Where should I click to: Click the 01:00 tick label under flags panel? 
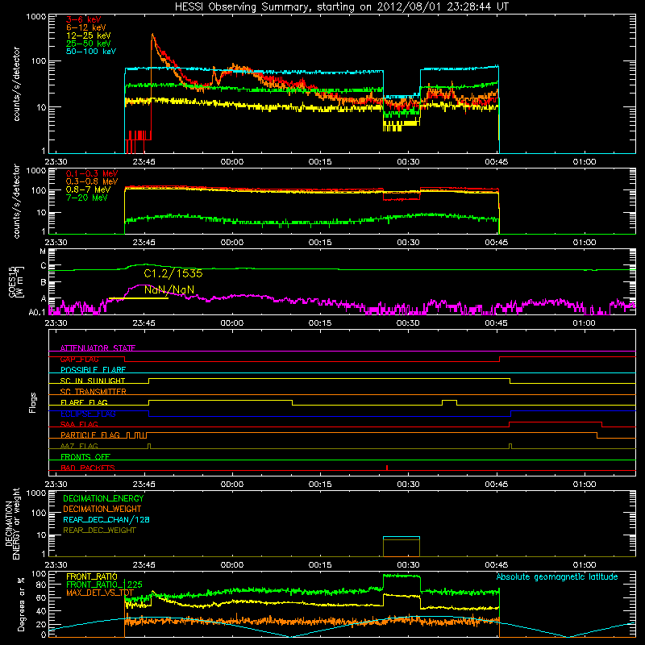coord(584,485)
